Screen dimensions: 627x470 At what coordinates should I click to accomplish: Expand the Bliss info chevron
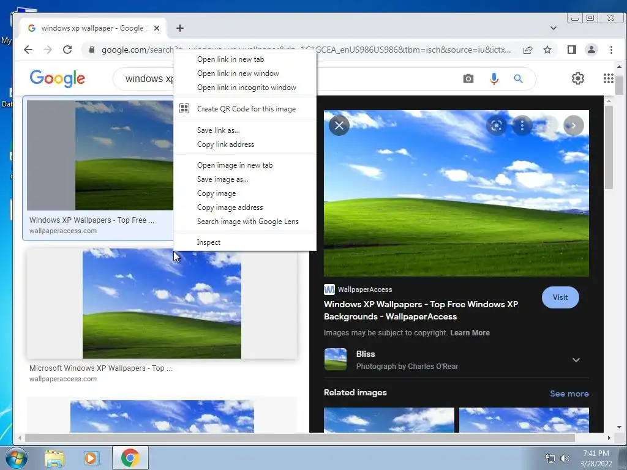click(576, 360)
